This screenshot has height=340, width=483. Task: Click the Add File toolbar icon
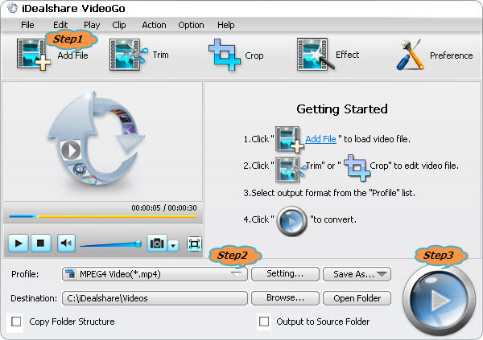pyautogui.click(x=33, y=55)
